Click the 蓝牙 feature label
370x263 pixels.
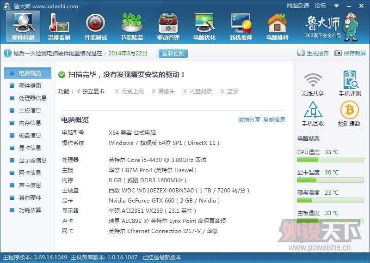pyautogui.click(x=233, y=91)
